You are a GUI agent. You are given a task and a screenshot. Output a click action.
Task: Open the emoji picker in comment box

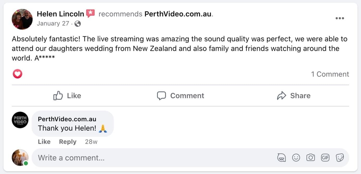(x=296, y=158)
